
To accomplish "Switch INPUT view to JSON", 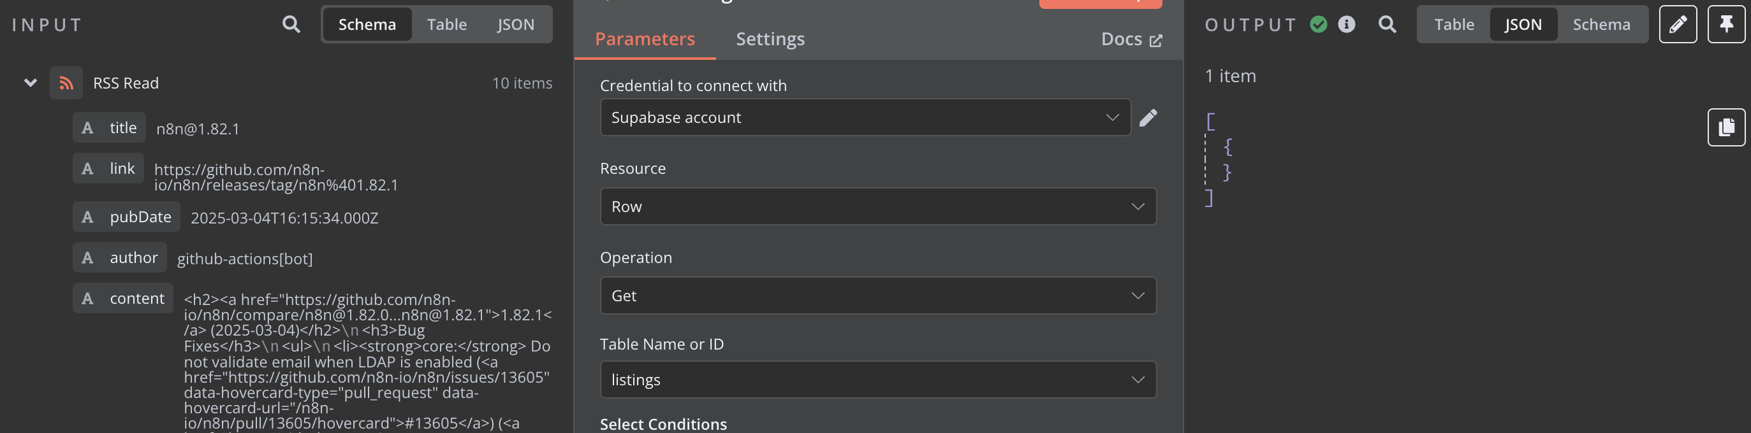I will point(515,24).
